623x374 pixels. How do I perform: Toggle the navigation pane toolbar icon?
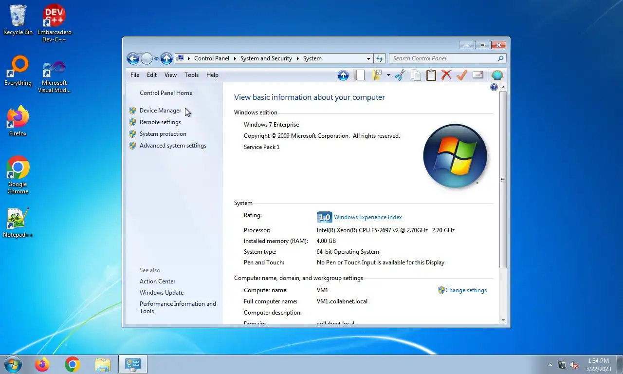[x=359, y=75]
